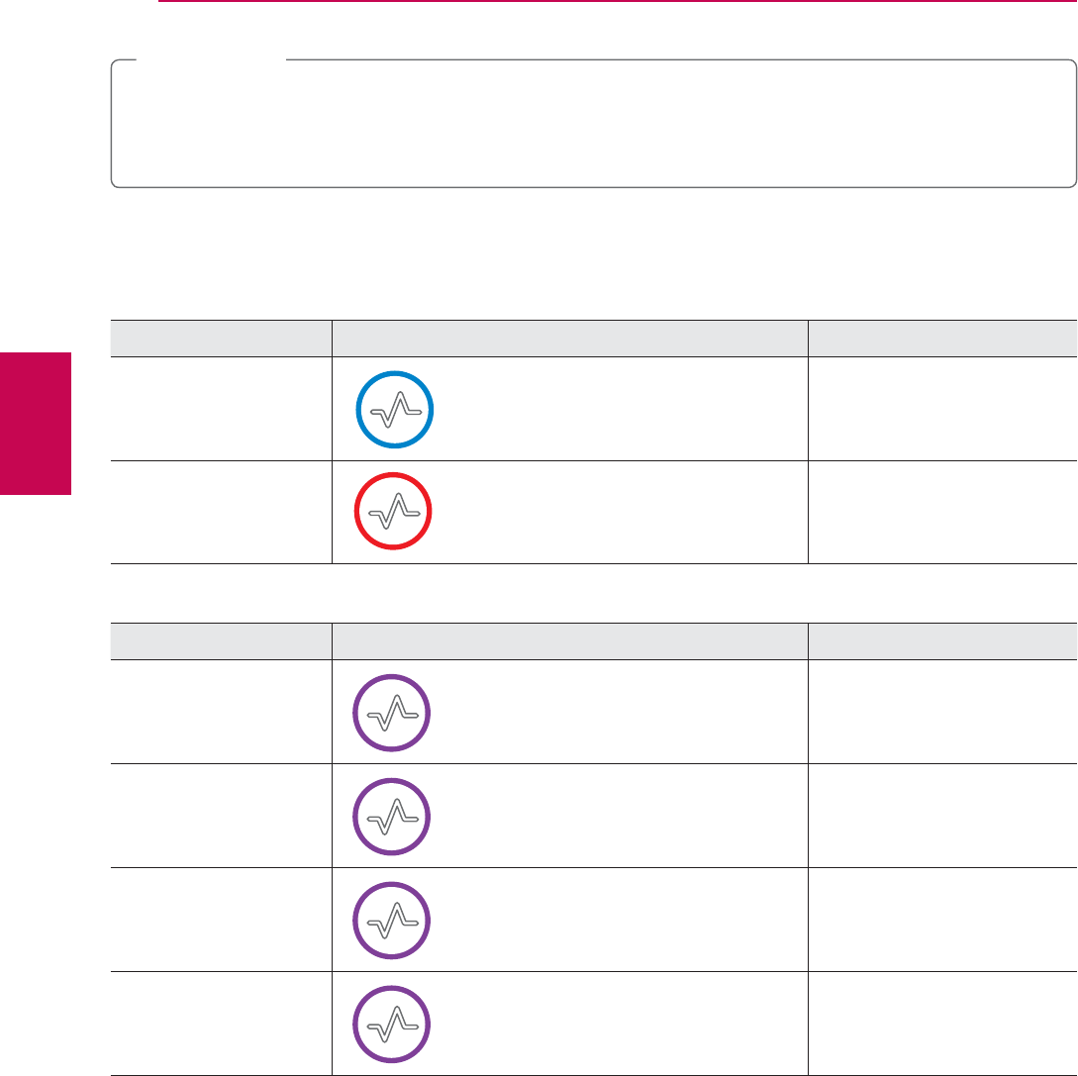Select the third purple waveform icon in lower table
This screenshot has height=1076, width=1078.
(393, 919)
